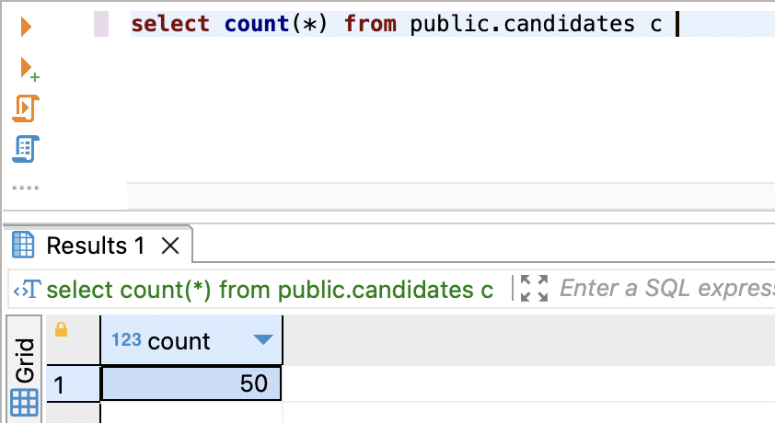Place cursor in SQL editor query line
This screenshot has height=423, width=775.
click(452, 24)
